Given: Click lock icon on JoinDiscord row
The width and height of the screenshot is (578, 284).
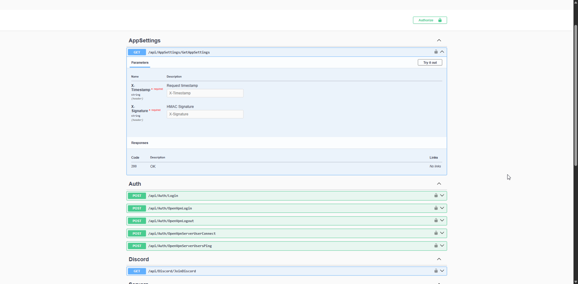Looking at the screenshot, I should [x=436, y=271].
